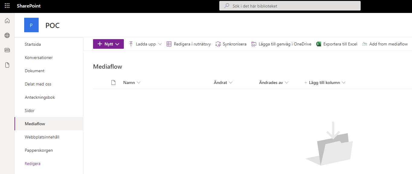The height and width of the screenshot is (174, 412).
Task: Select Mediaflow in site navigation
Action: (49, 124)
